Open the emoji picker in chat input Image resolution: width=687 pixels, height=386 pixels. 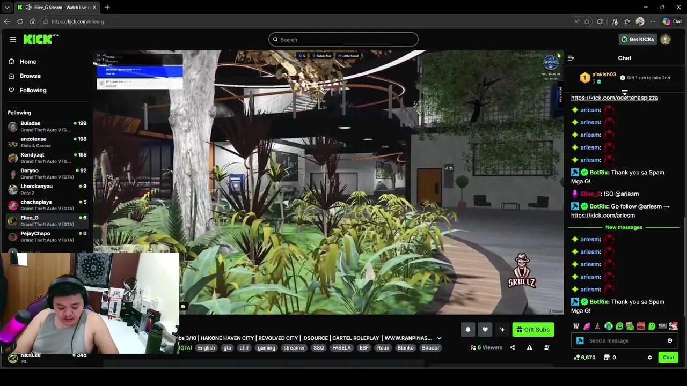click(670, 340)
